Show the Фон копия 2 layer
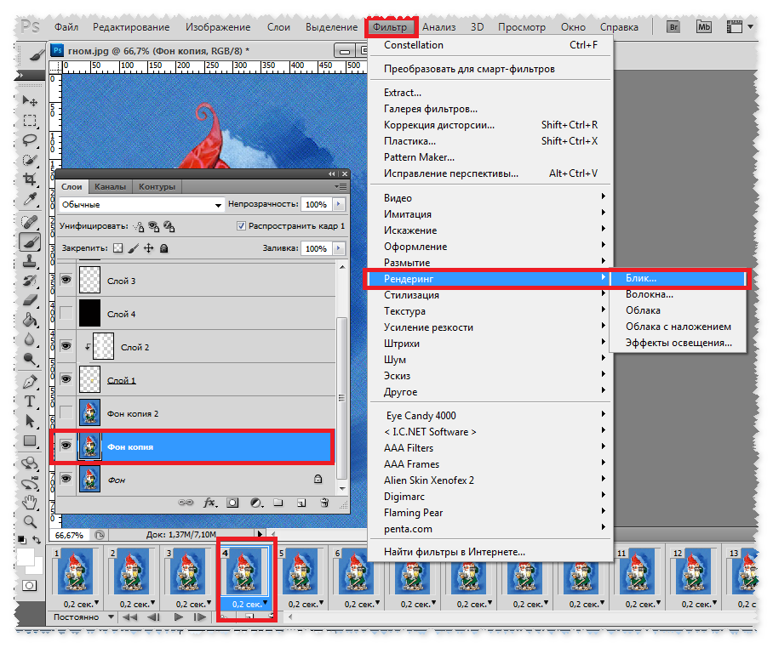Image resolution: width=773 pixels, height=648 pixels. [x=66, y=412]
